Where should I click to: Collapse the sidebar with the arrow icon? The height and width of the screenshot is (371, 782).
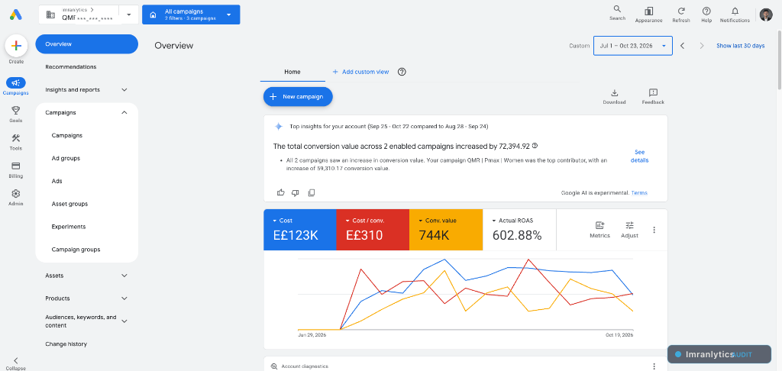pyautogui.click(x=15, y=360)
